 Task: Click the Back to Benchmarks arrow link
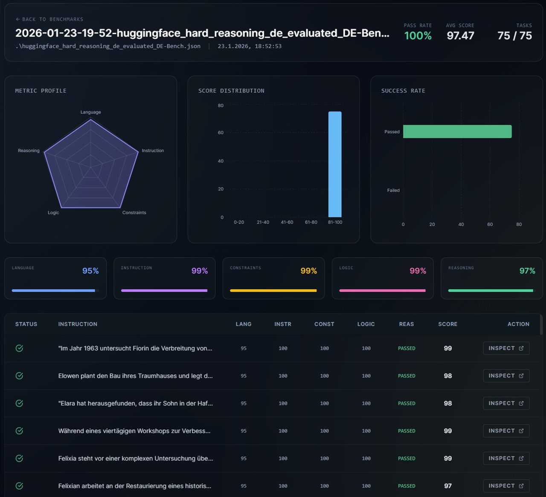click(x=49, y=19)
